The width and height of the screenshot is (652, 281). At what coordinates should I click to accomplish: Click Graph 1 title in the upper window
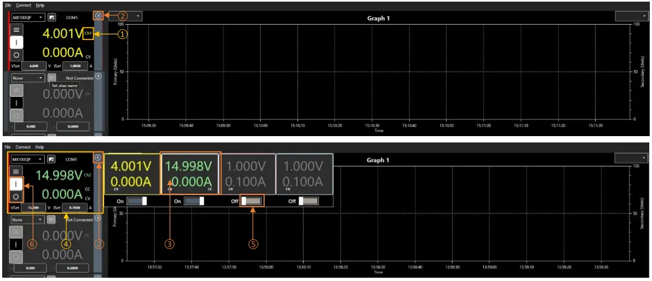(379, 18)
